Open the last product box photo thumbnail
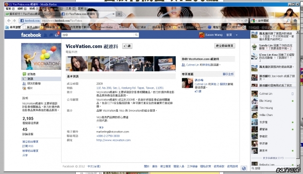This screenshot has width=303, height=174. (165, 64)
